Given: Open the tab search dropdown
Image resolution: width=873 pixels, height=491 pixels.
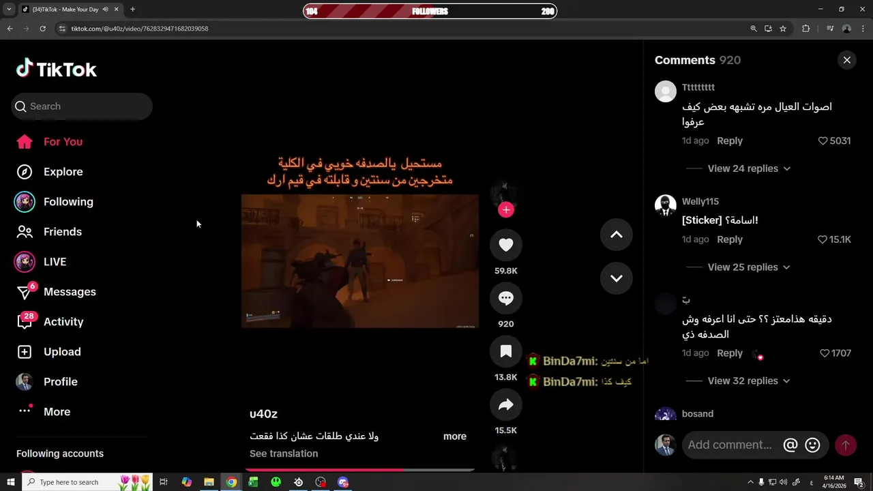Looking at the screenshot, I should coord(9,10).
